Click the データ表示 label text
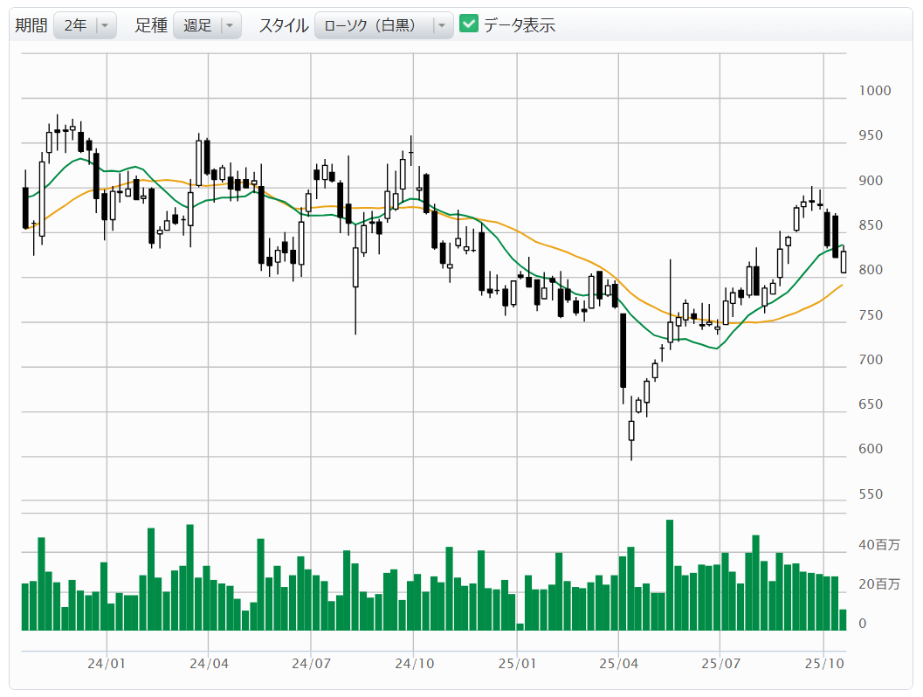This screenshot has width=923, height=697. click(519, 25)
